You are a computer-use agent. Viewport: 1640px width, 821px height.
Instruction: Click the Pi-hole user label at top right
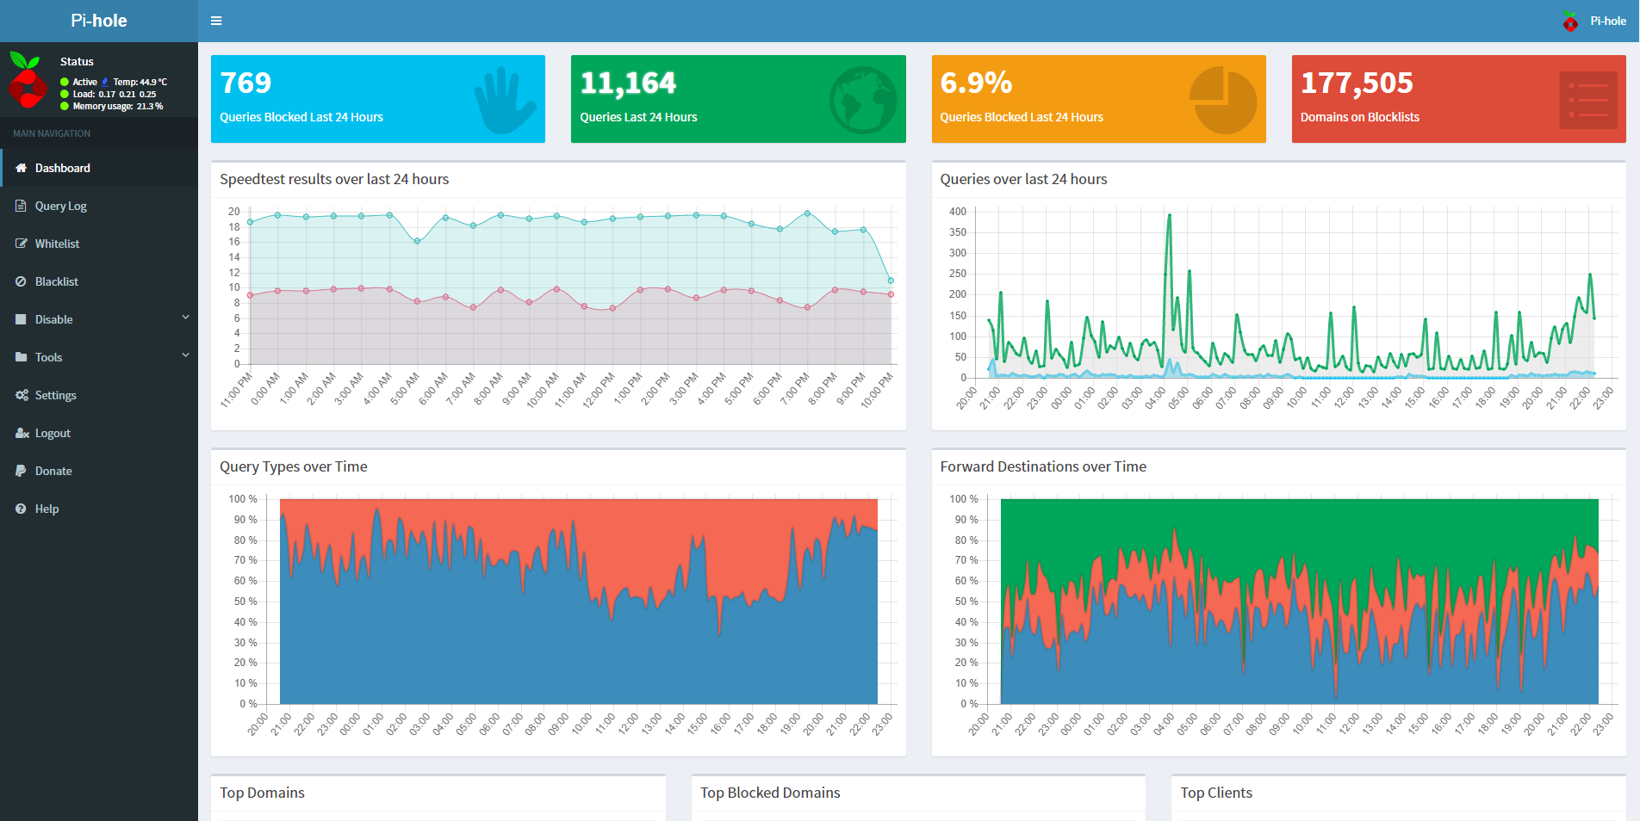click(1608, 21)
